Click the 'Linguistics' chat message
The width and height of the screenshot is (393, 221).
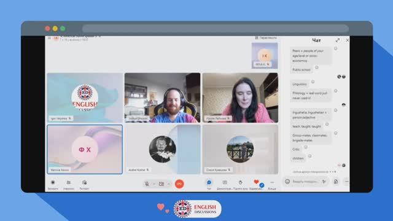click(x=300, y=84)
